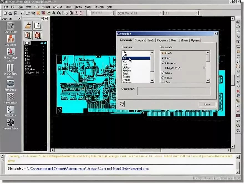Click Categories list scroll down arrow
The width and height of the screenshot is (244, 184).
click(x=152, y=81)
